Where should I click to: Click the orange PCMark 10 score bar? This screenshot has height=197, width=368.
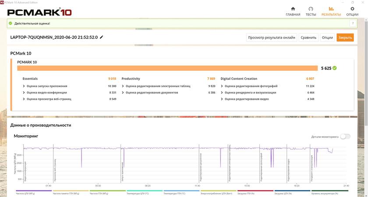(167, 68)
